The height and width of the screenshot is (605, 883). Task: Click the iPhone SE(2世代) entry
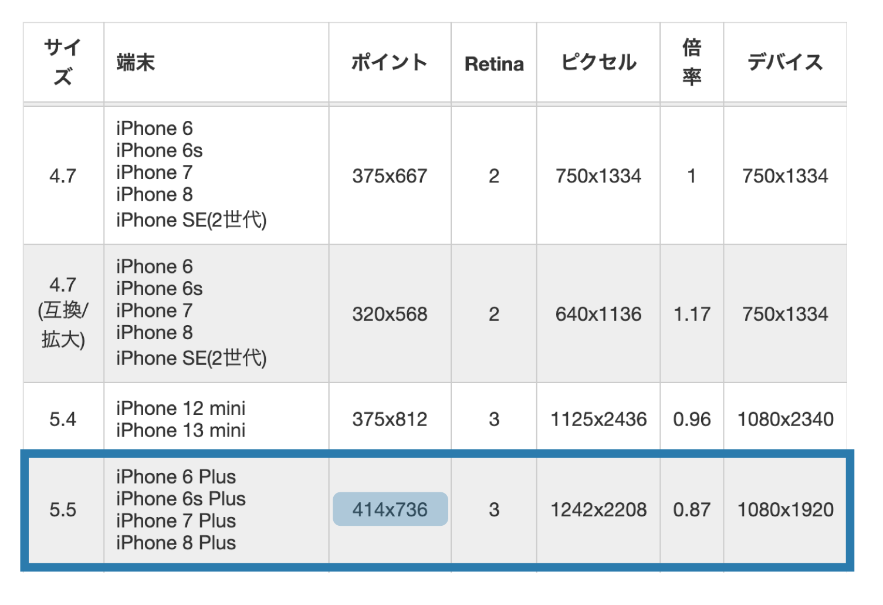[x=192, y=219]
